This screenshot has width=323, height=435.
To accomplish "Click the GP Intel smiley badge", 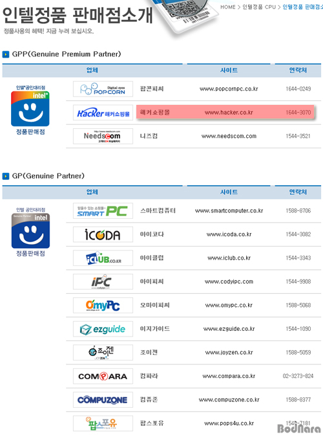I will click(30, 230).
